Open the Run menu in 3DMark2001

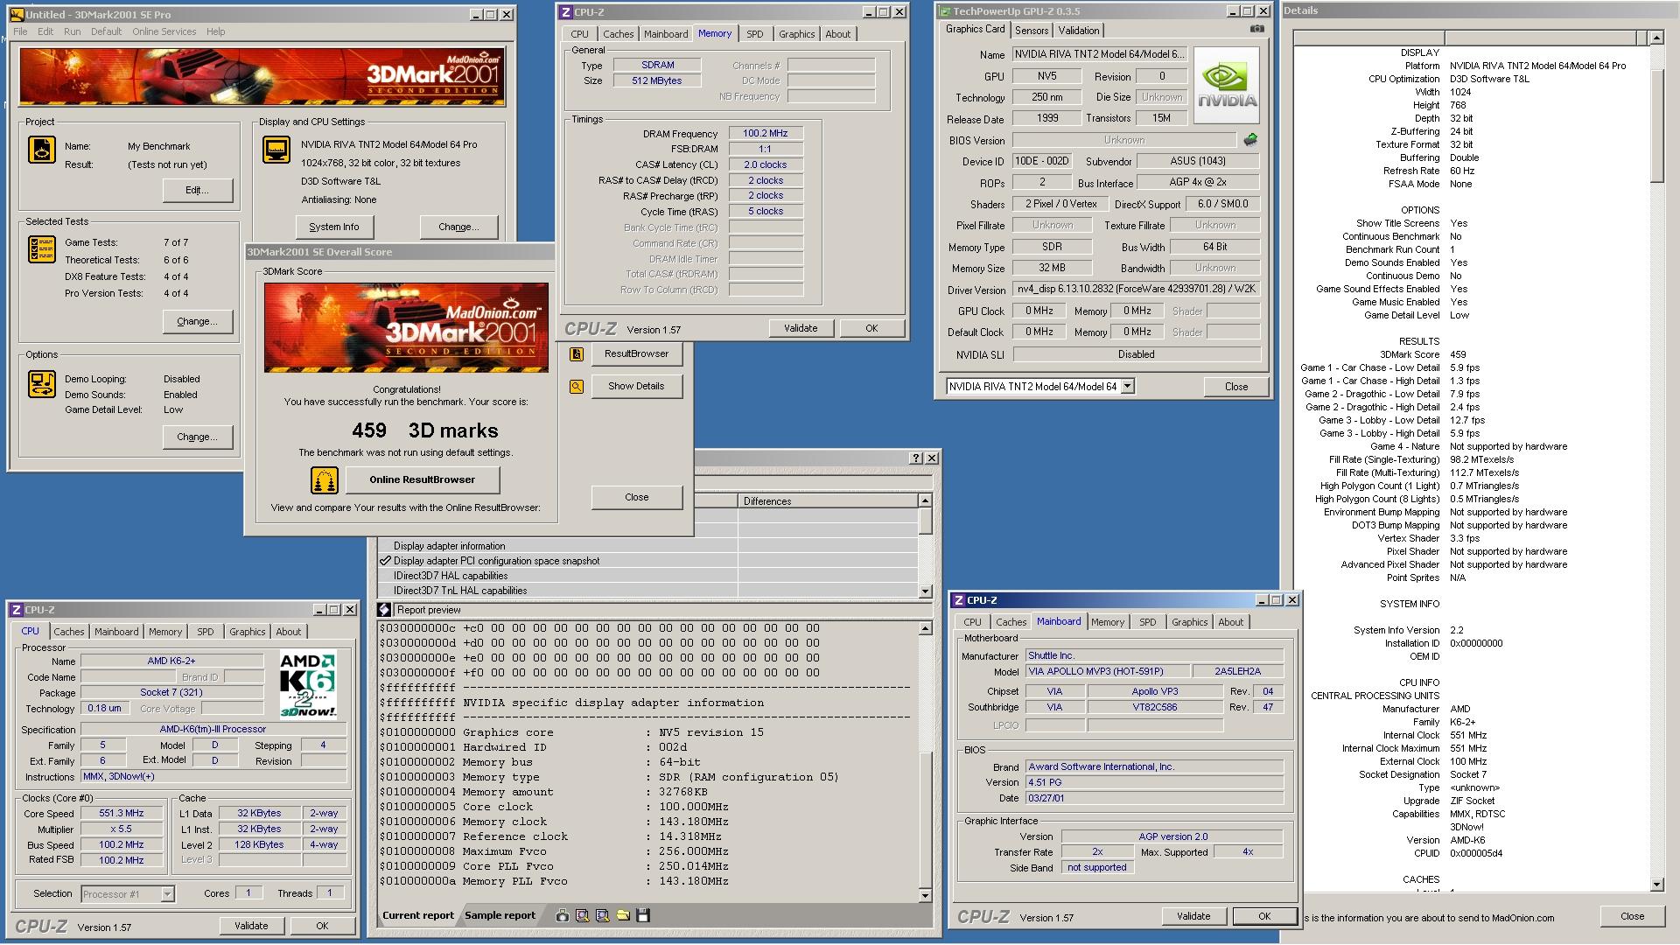click(x=73, y=31)
